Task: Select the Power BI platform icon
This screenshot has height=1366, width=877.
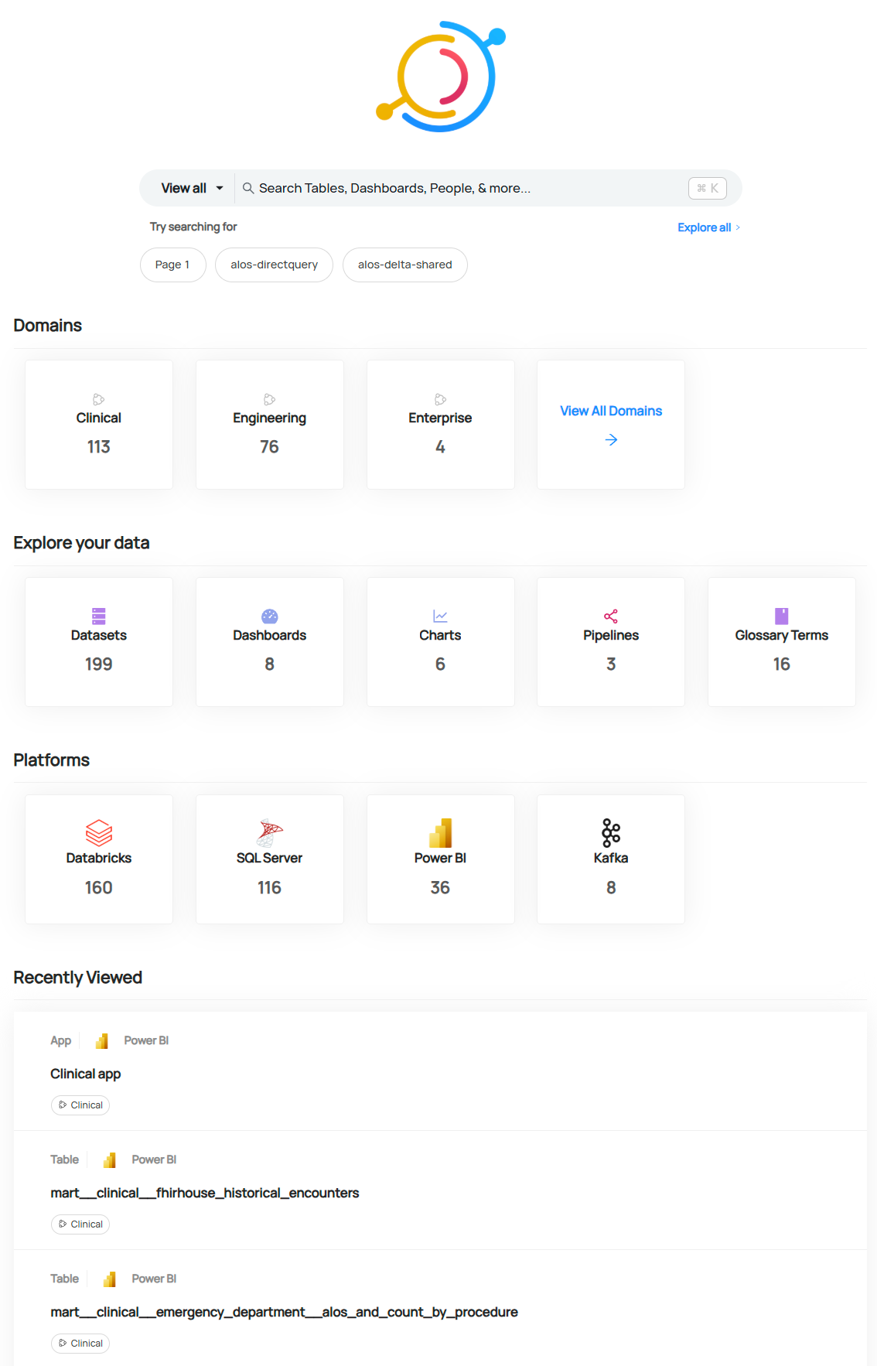Action: point(440,833)
